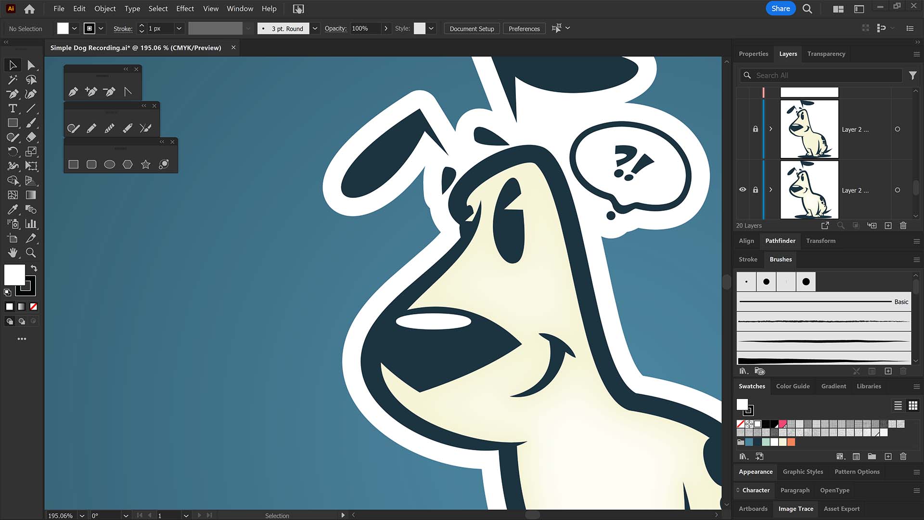Viewport: 924px width, 520px height.
Task: Select the Type tool
Action: click(x=13, y=108)
